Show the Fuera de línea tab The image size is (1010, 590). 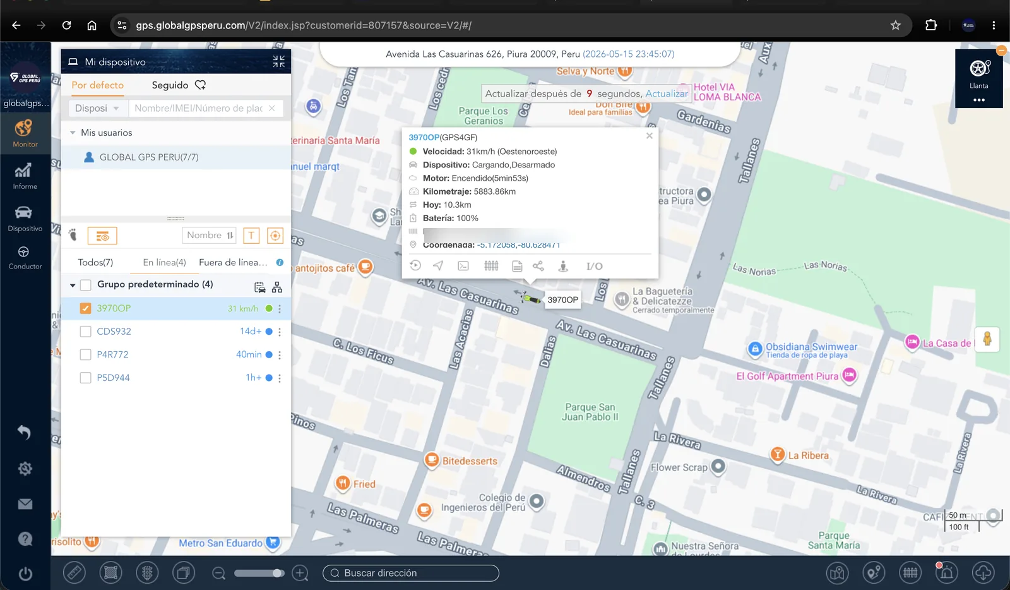[233, 262]
